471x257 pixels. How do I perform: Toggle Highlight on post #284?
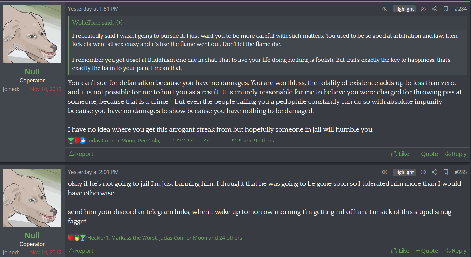pos(404,9)
